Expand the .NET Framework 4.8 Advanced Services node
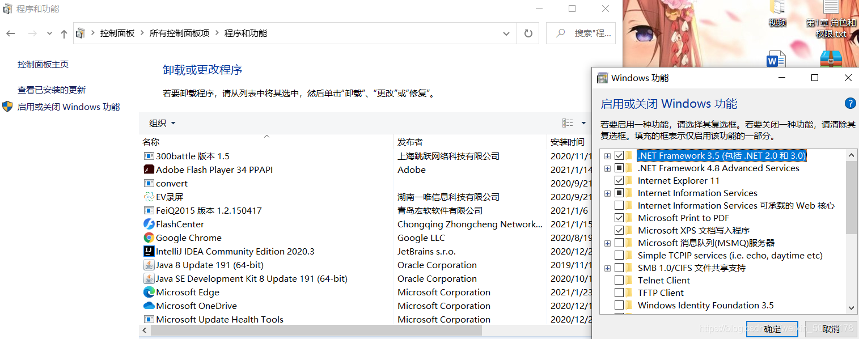This screenshot has width=859, height=339. 607,168
